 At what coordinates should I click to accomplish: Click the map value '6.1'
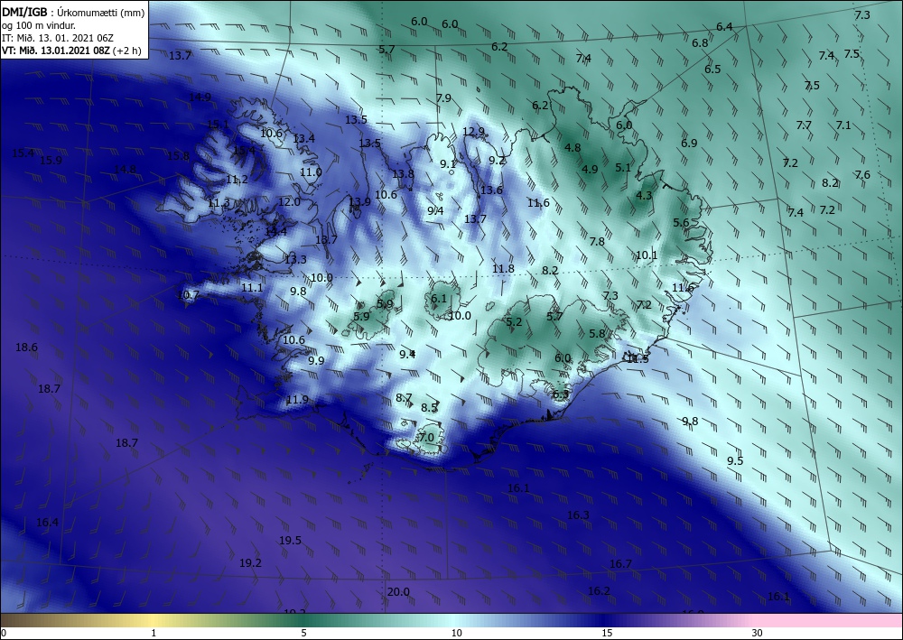(439, 298)
